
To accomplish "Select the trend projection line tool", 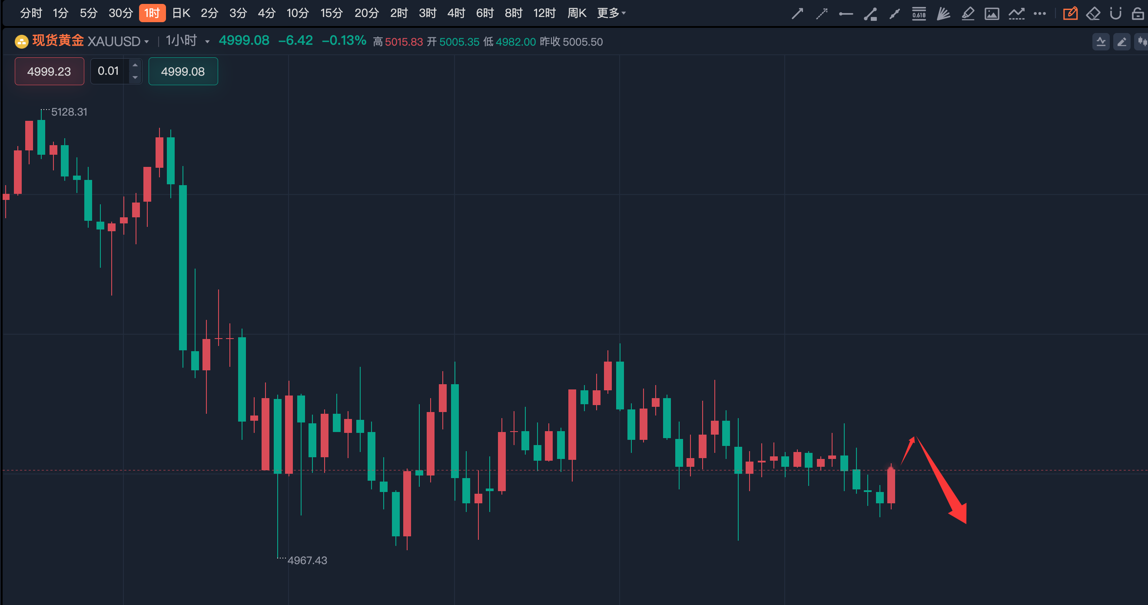I will 1016,14.
